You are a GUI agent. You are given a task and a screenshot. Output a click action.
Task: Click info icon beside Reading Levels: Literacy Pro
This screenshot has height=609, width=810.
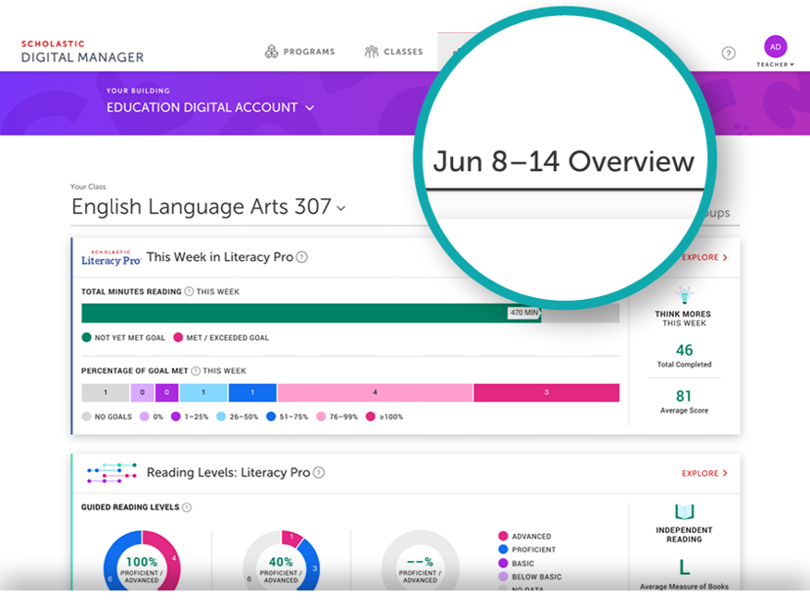(319, 473)
